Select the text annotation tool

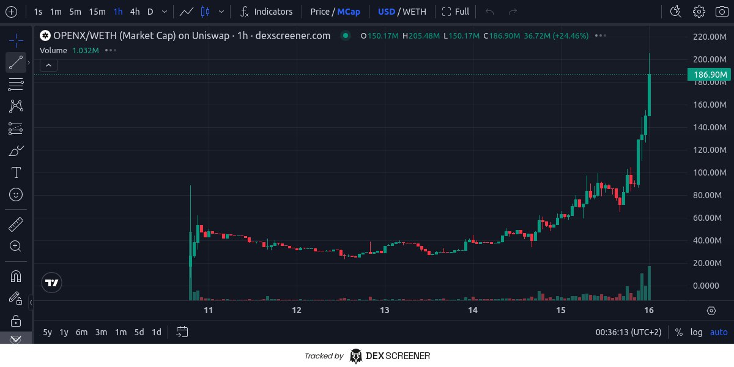(x=16, y=172)
